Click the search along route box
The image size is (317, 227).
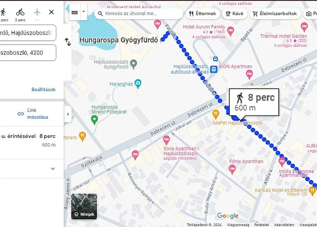coord(139,14)
